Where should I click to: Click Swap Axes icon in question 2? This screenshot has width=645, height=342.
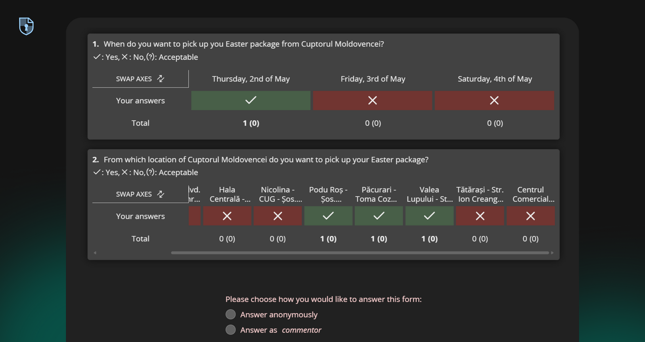[x=161, y=194]
